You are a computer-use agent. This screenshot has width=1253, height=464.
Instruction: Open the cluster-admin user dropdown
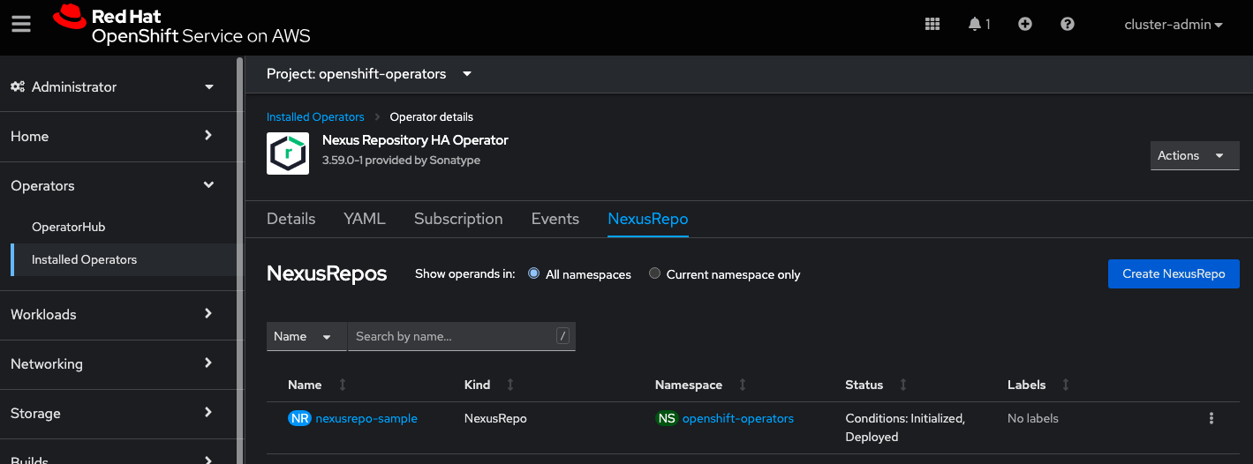(x=1174, y=25)
